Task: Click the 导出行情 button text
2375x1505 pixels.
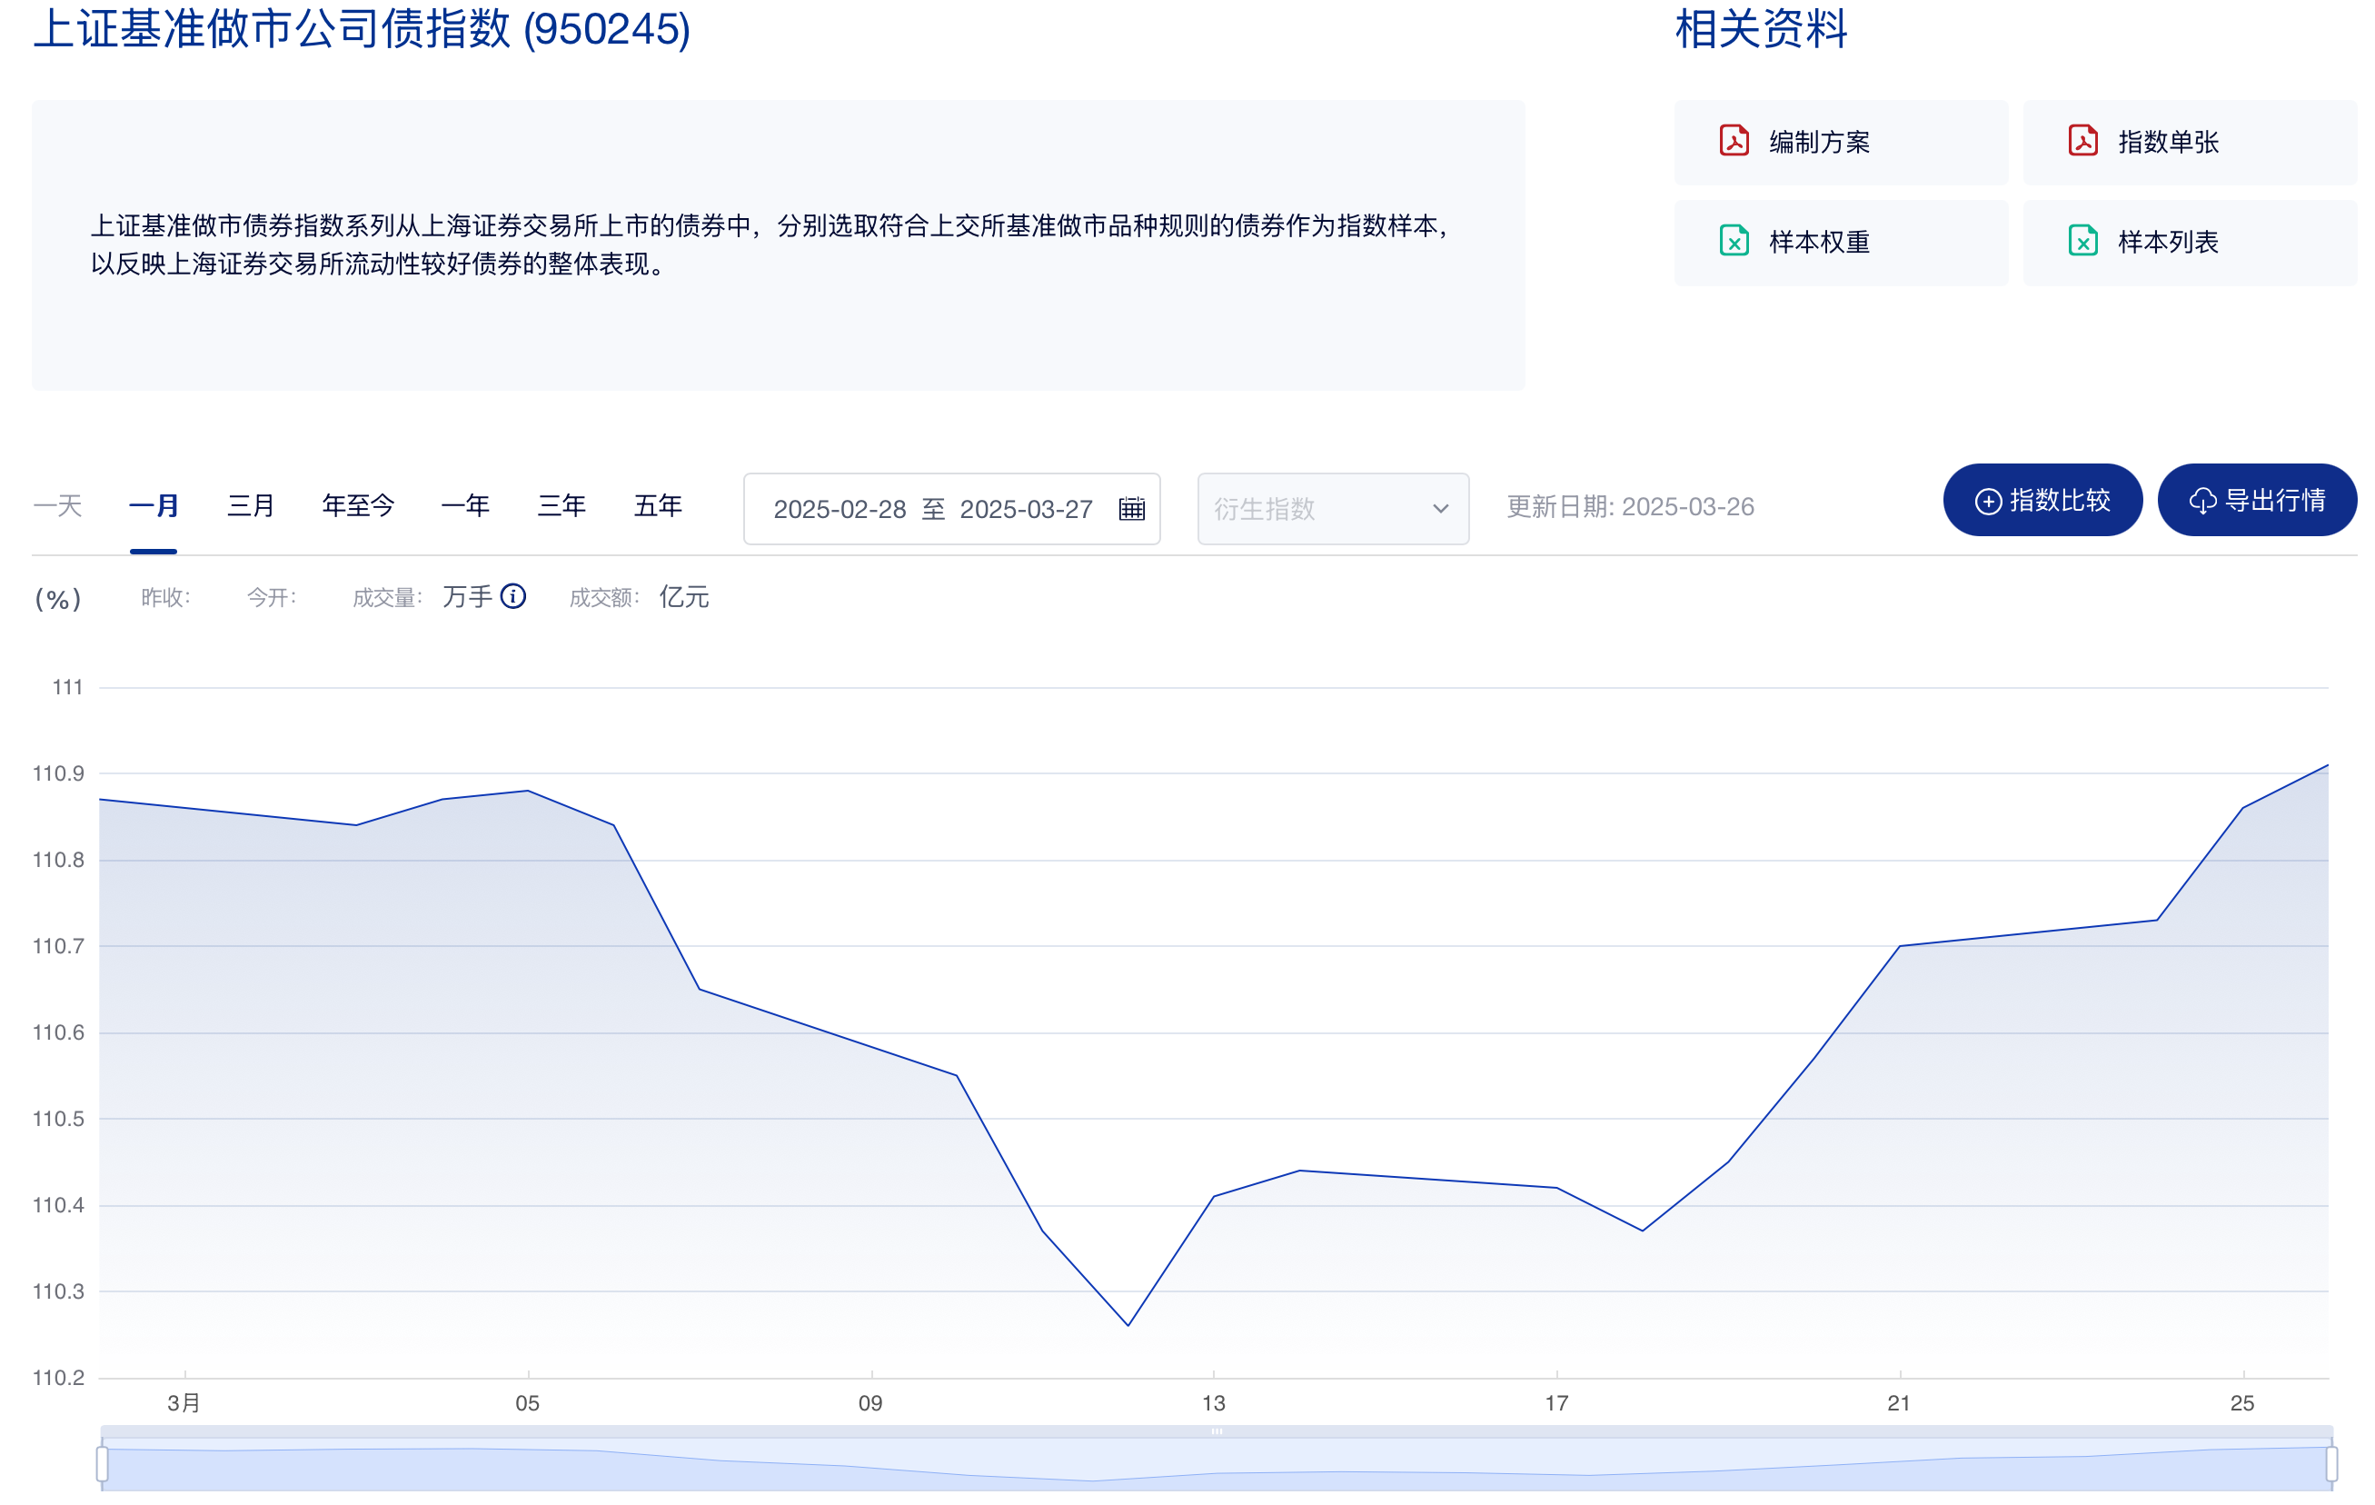Action: click(2274, 501)
